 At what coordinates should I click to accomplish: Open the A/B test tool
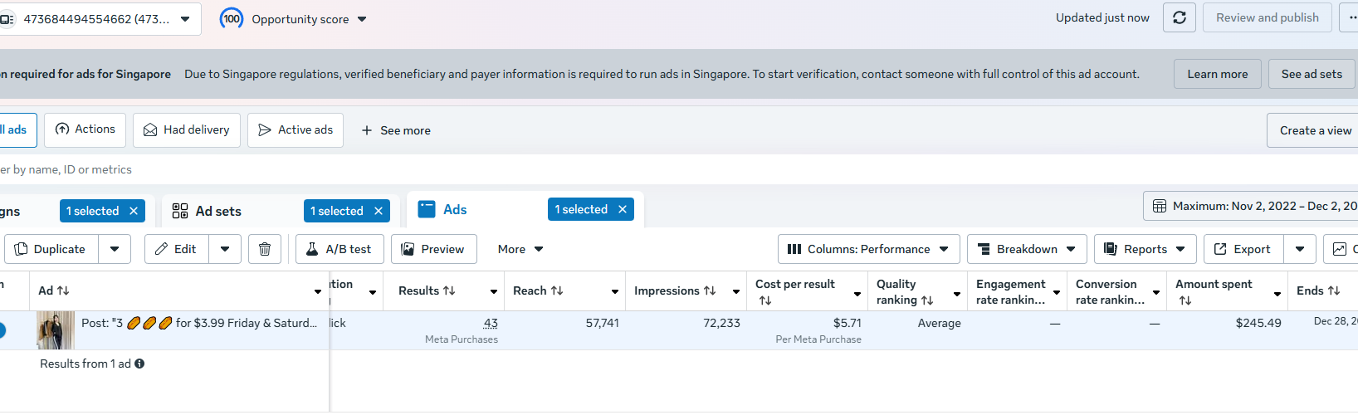(x=339, y=249)
